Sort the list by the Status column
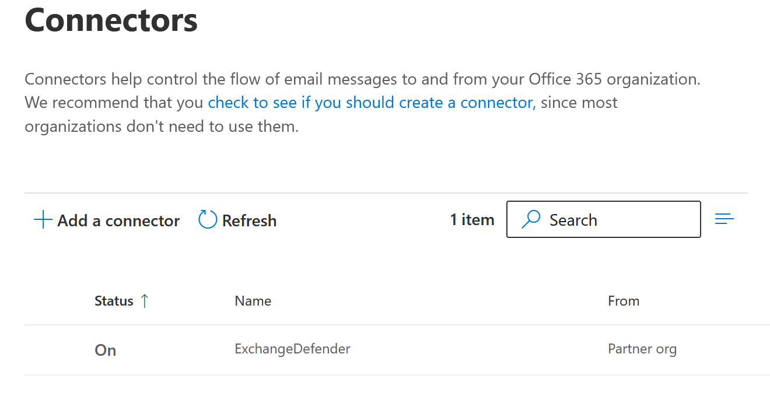This screenshot has height=417, width=770. (114, 300)
